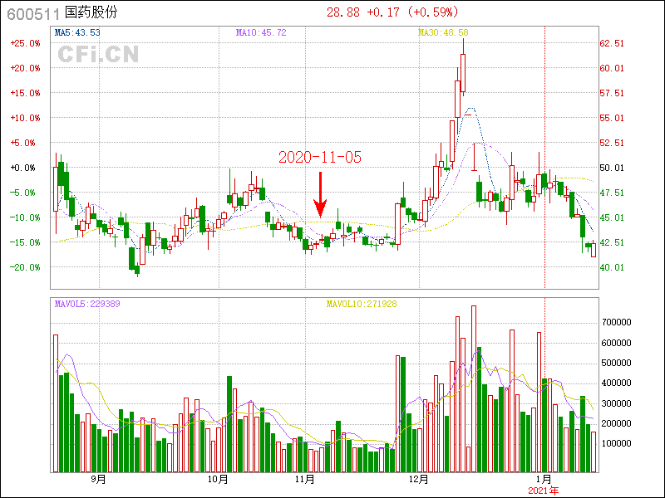Click the 2020-11-05 date annotation

320,157
